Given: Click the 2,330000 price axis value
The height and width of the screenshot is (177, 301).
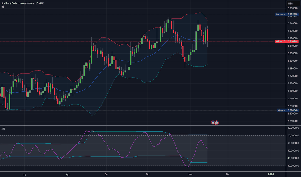Looking at the screenshot, I should click(293, 31).
